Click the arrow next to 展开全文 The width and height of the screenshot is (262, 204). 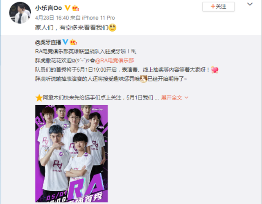[x=186, y=97]
